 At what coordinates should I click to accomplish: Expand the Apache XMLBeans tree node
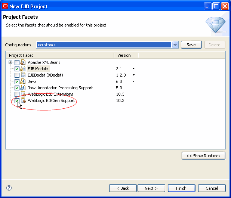(10, 62)
